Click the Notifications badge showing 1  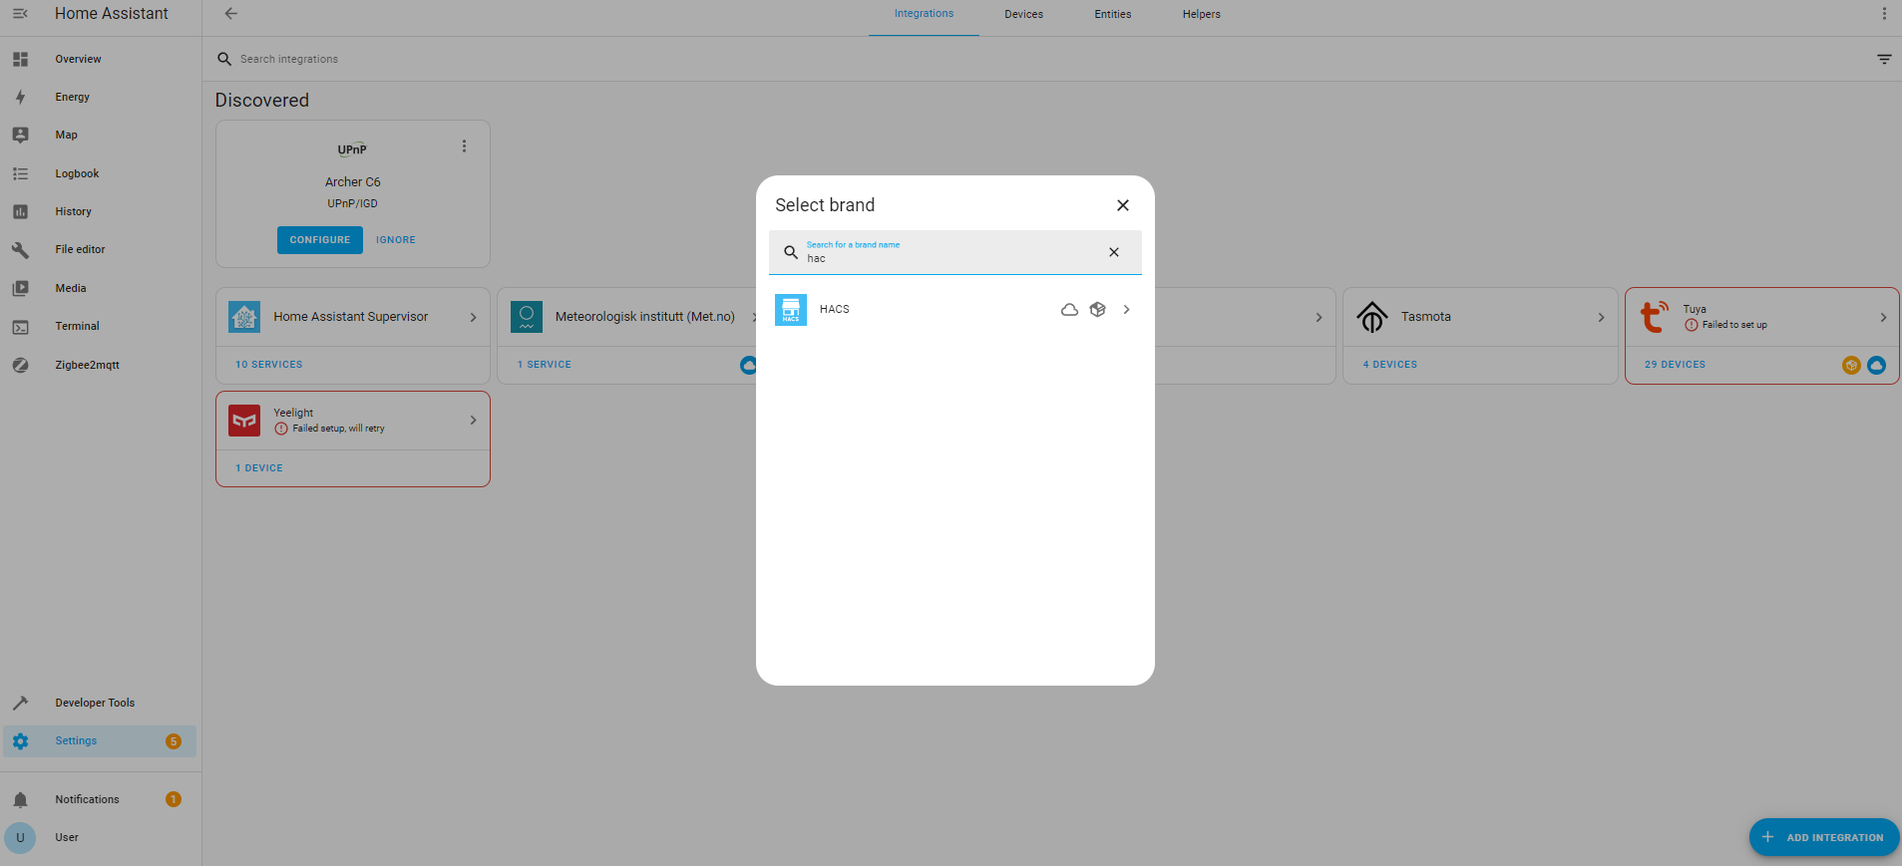pyautogui.click(x=174, y=799)
